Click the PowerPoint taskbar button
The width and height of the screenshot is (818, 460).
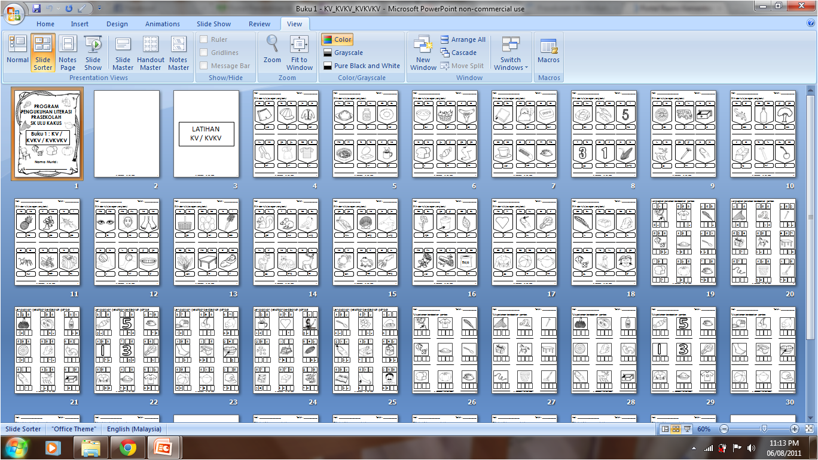tap(163, 447)
